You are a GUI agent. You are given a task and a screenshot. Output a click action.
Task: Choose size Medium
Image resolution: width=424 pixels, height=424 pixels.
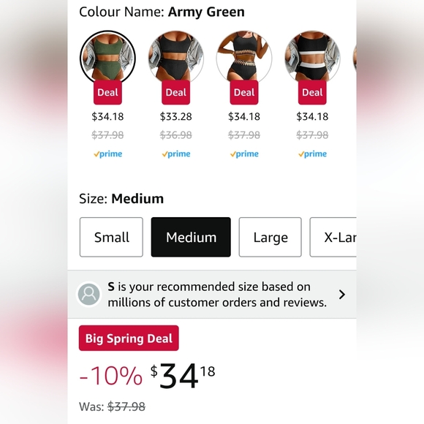pos(191,237)
